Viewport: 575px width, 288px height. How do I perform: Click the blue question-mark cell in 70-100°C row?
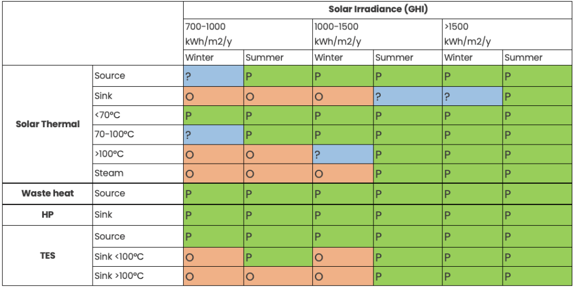[213, 135]
